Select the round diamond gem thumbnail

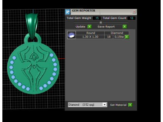point(71,35)
